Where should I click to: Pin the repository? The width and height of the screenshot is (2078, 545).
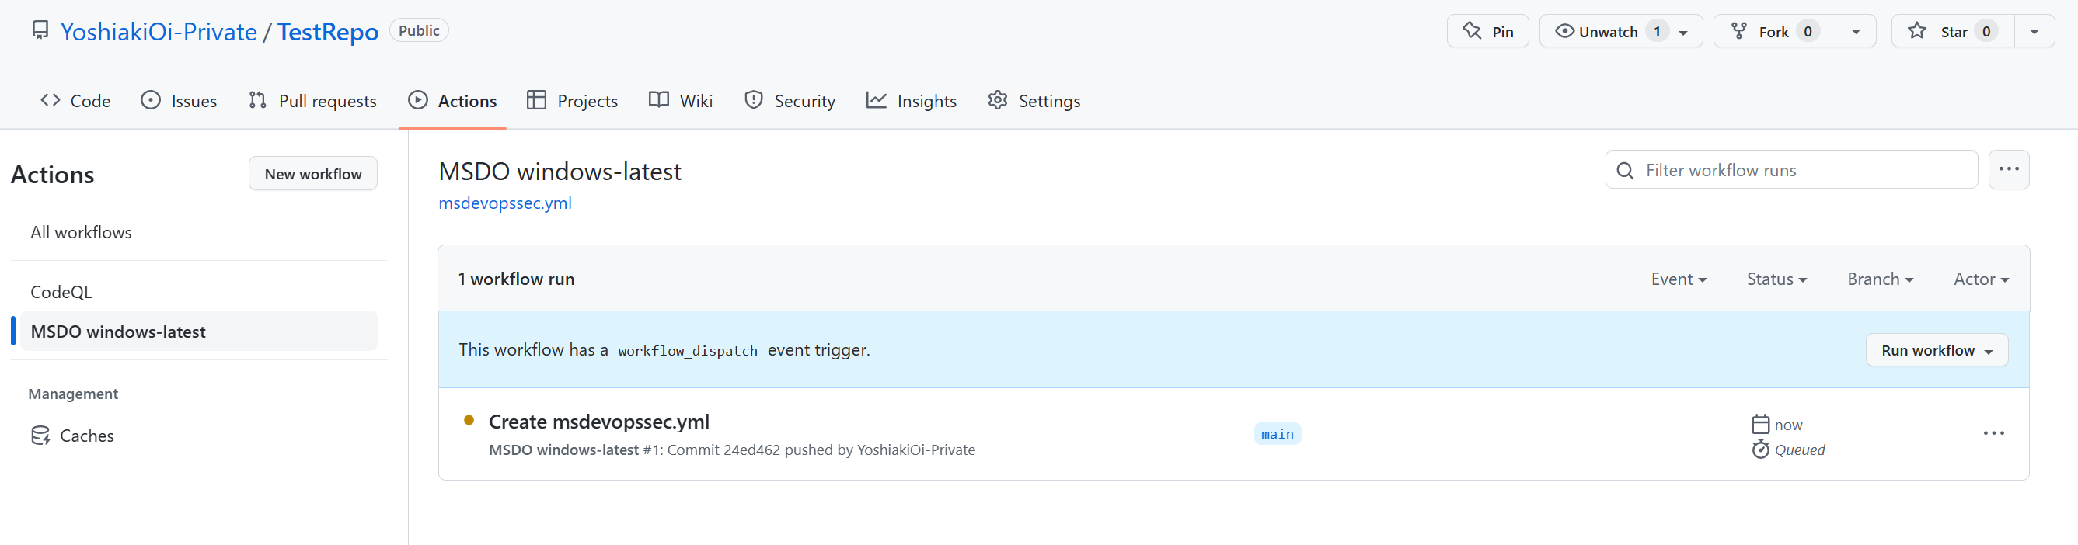click(x=1487, y=30)
